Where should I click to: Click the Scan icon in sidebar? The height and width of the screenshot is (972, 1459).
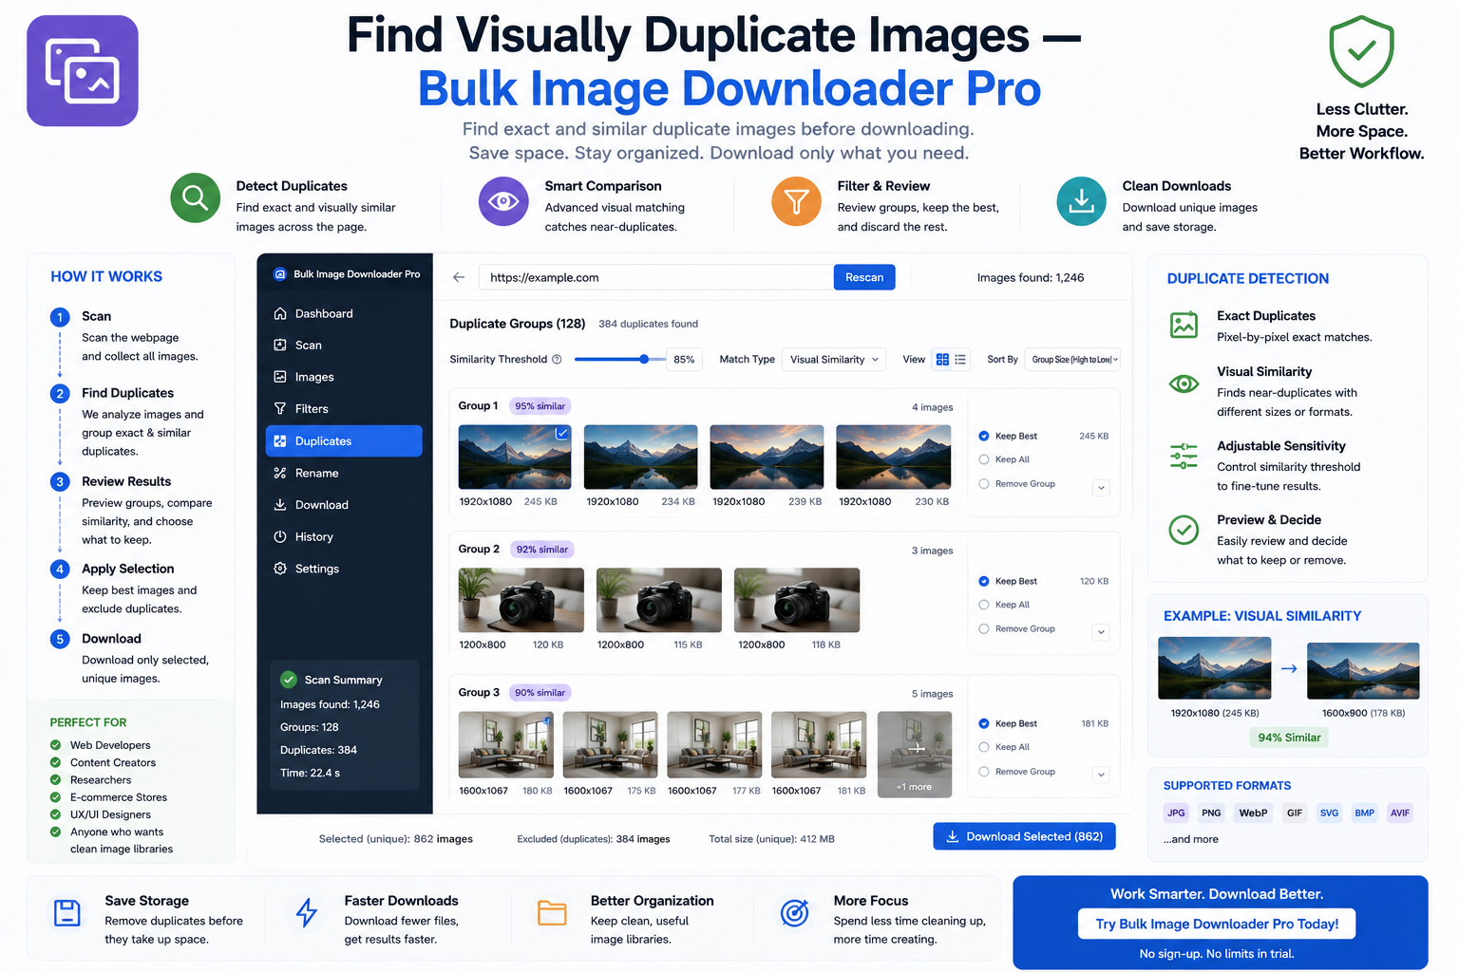pyautogui.click(x=280, y=346)
